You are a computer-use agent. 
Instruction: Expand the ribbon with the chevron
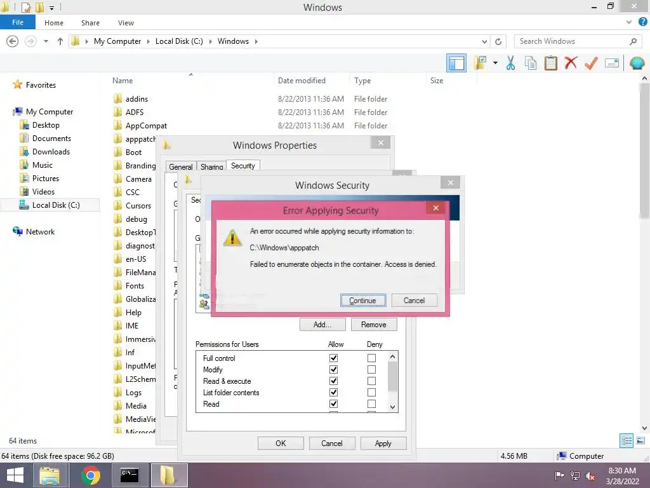click(629, 22)
